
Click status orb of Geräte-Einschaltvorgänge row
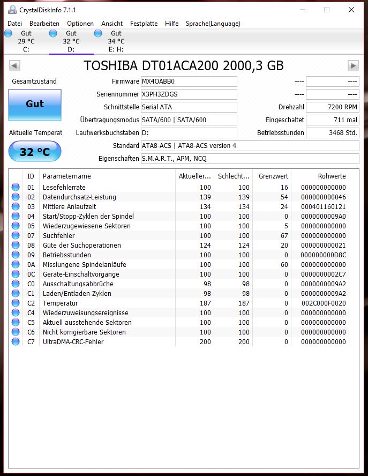16,274
